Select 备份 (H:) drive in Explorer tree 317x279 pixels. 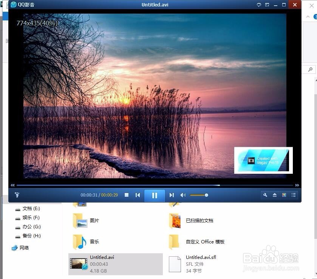click(x=28, y=235)
